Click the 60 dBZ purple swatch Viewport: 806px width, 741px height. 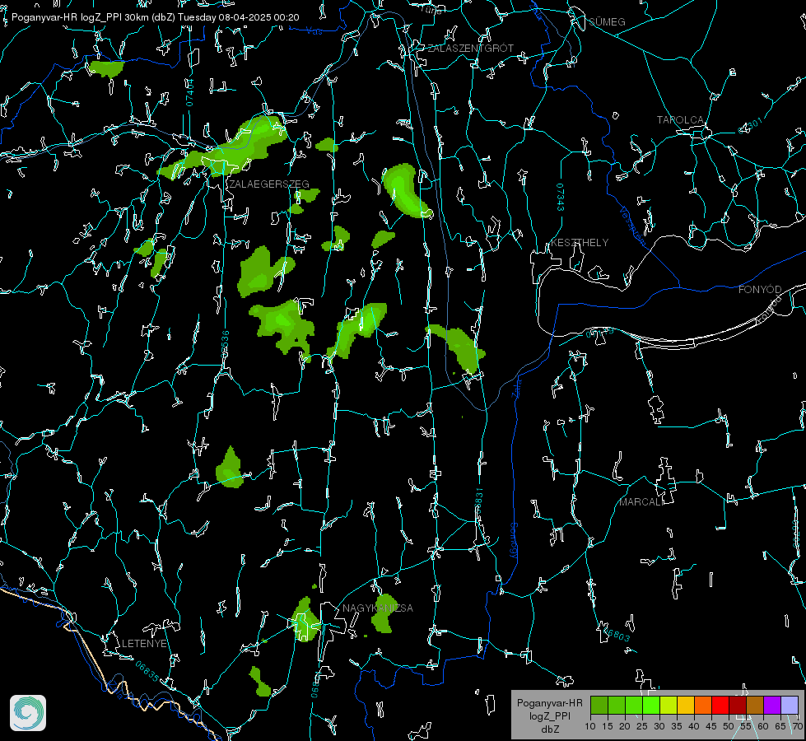(x=772, y=705)
